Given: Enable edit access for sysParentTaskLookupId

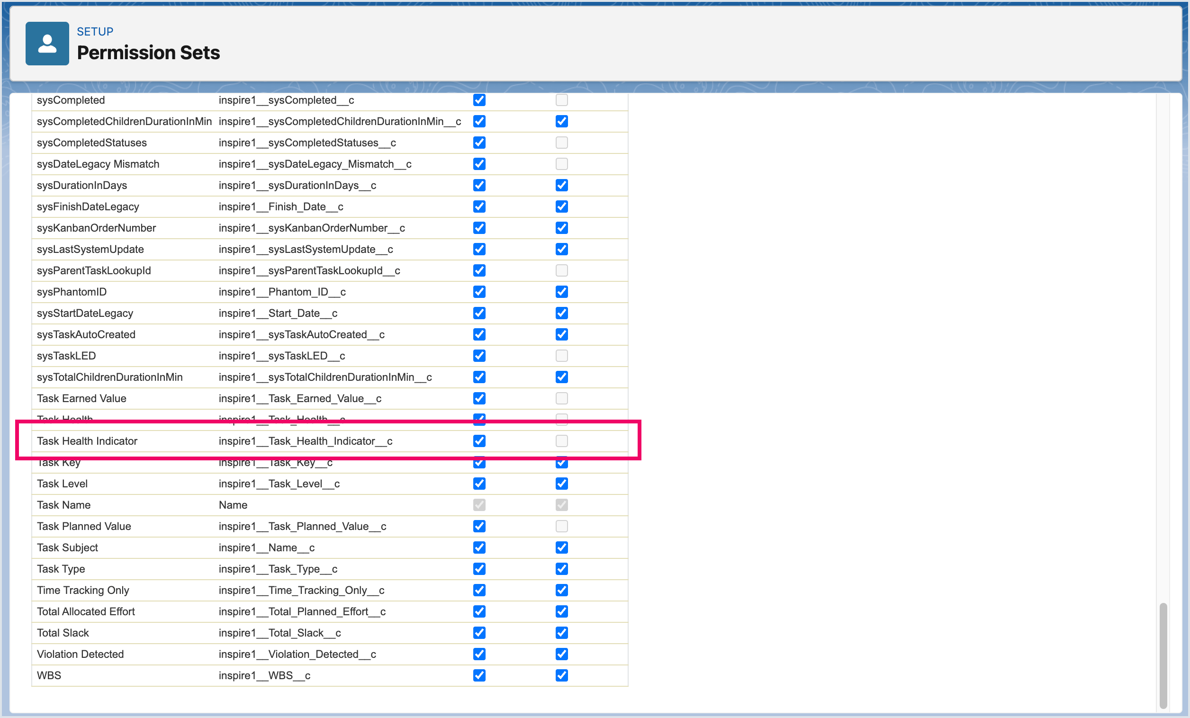Looking at the screenshot, I should 561,270.
